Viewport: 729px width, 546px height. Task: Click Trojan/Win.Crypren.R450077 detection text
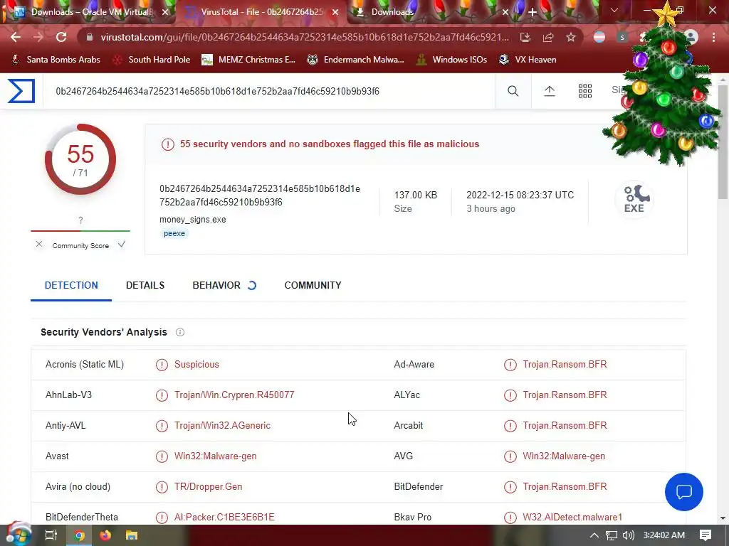click(234, 395)
